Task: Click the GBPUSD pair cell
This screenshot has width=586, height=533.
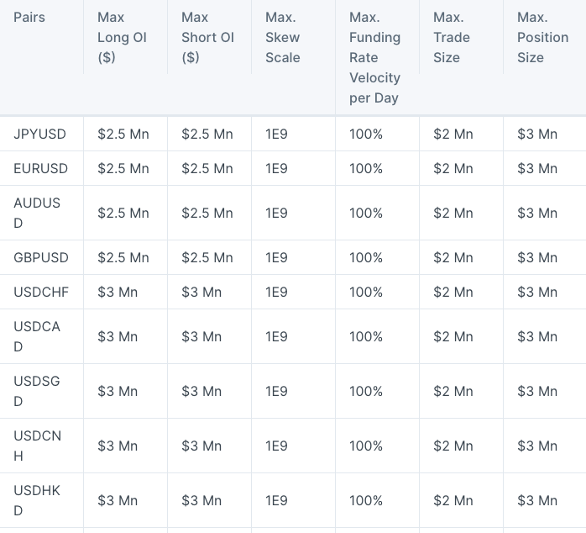Action: (x=41, y=257)
